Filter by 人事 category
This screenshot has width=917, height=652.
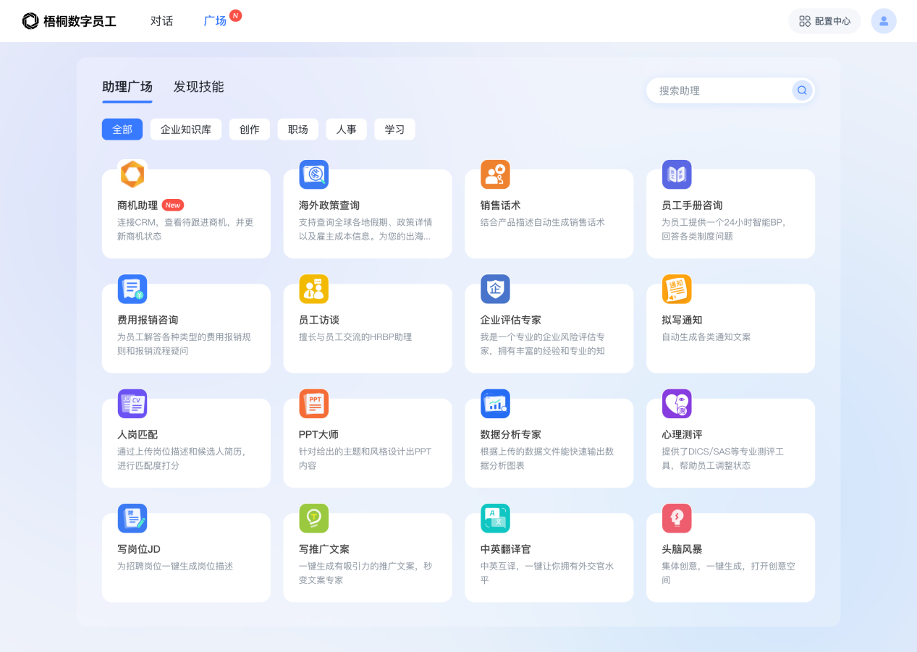pyautogui.click(x=347, y=130)
